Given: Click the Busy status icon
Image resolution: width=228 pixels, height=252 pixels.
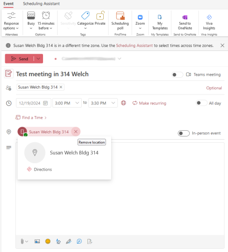Looking at the screenshot, I should [31, 16].
